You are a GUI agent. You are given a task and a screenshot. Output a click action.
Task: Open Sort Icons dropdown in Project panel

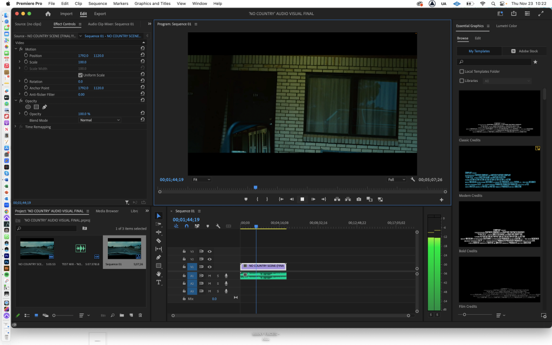click(84, 315)
